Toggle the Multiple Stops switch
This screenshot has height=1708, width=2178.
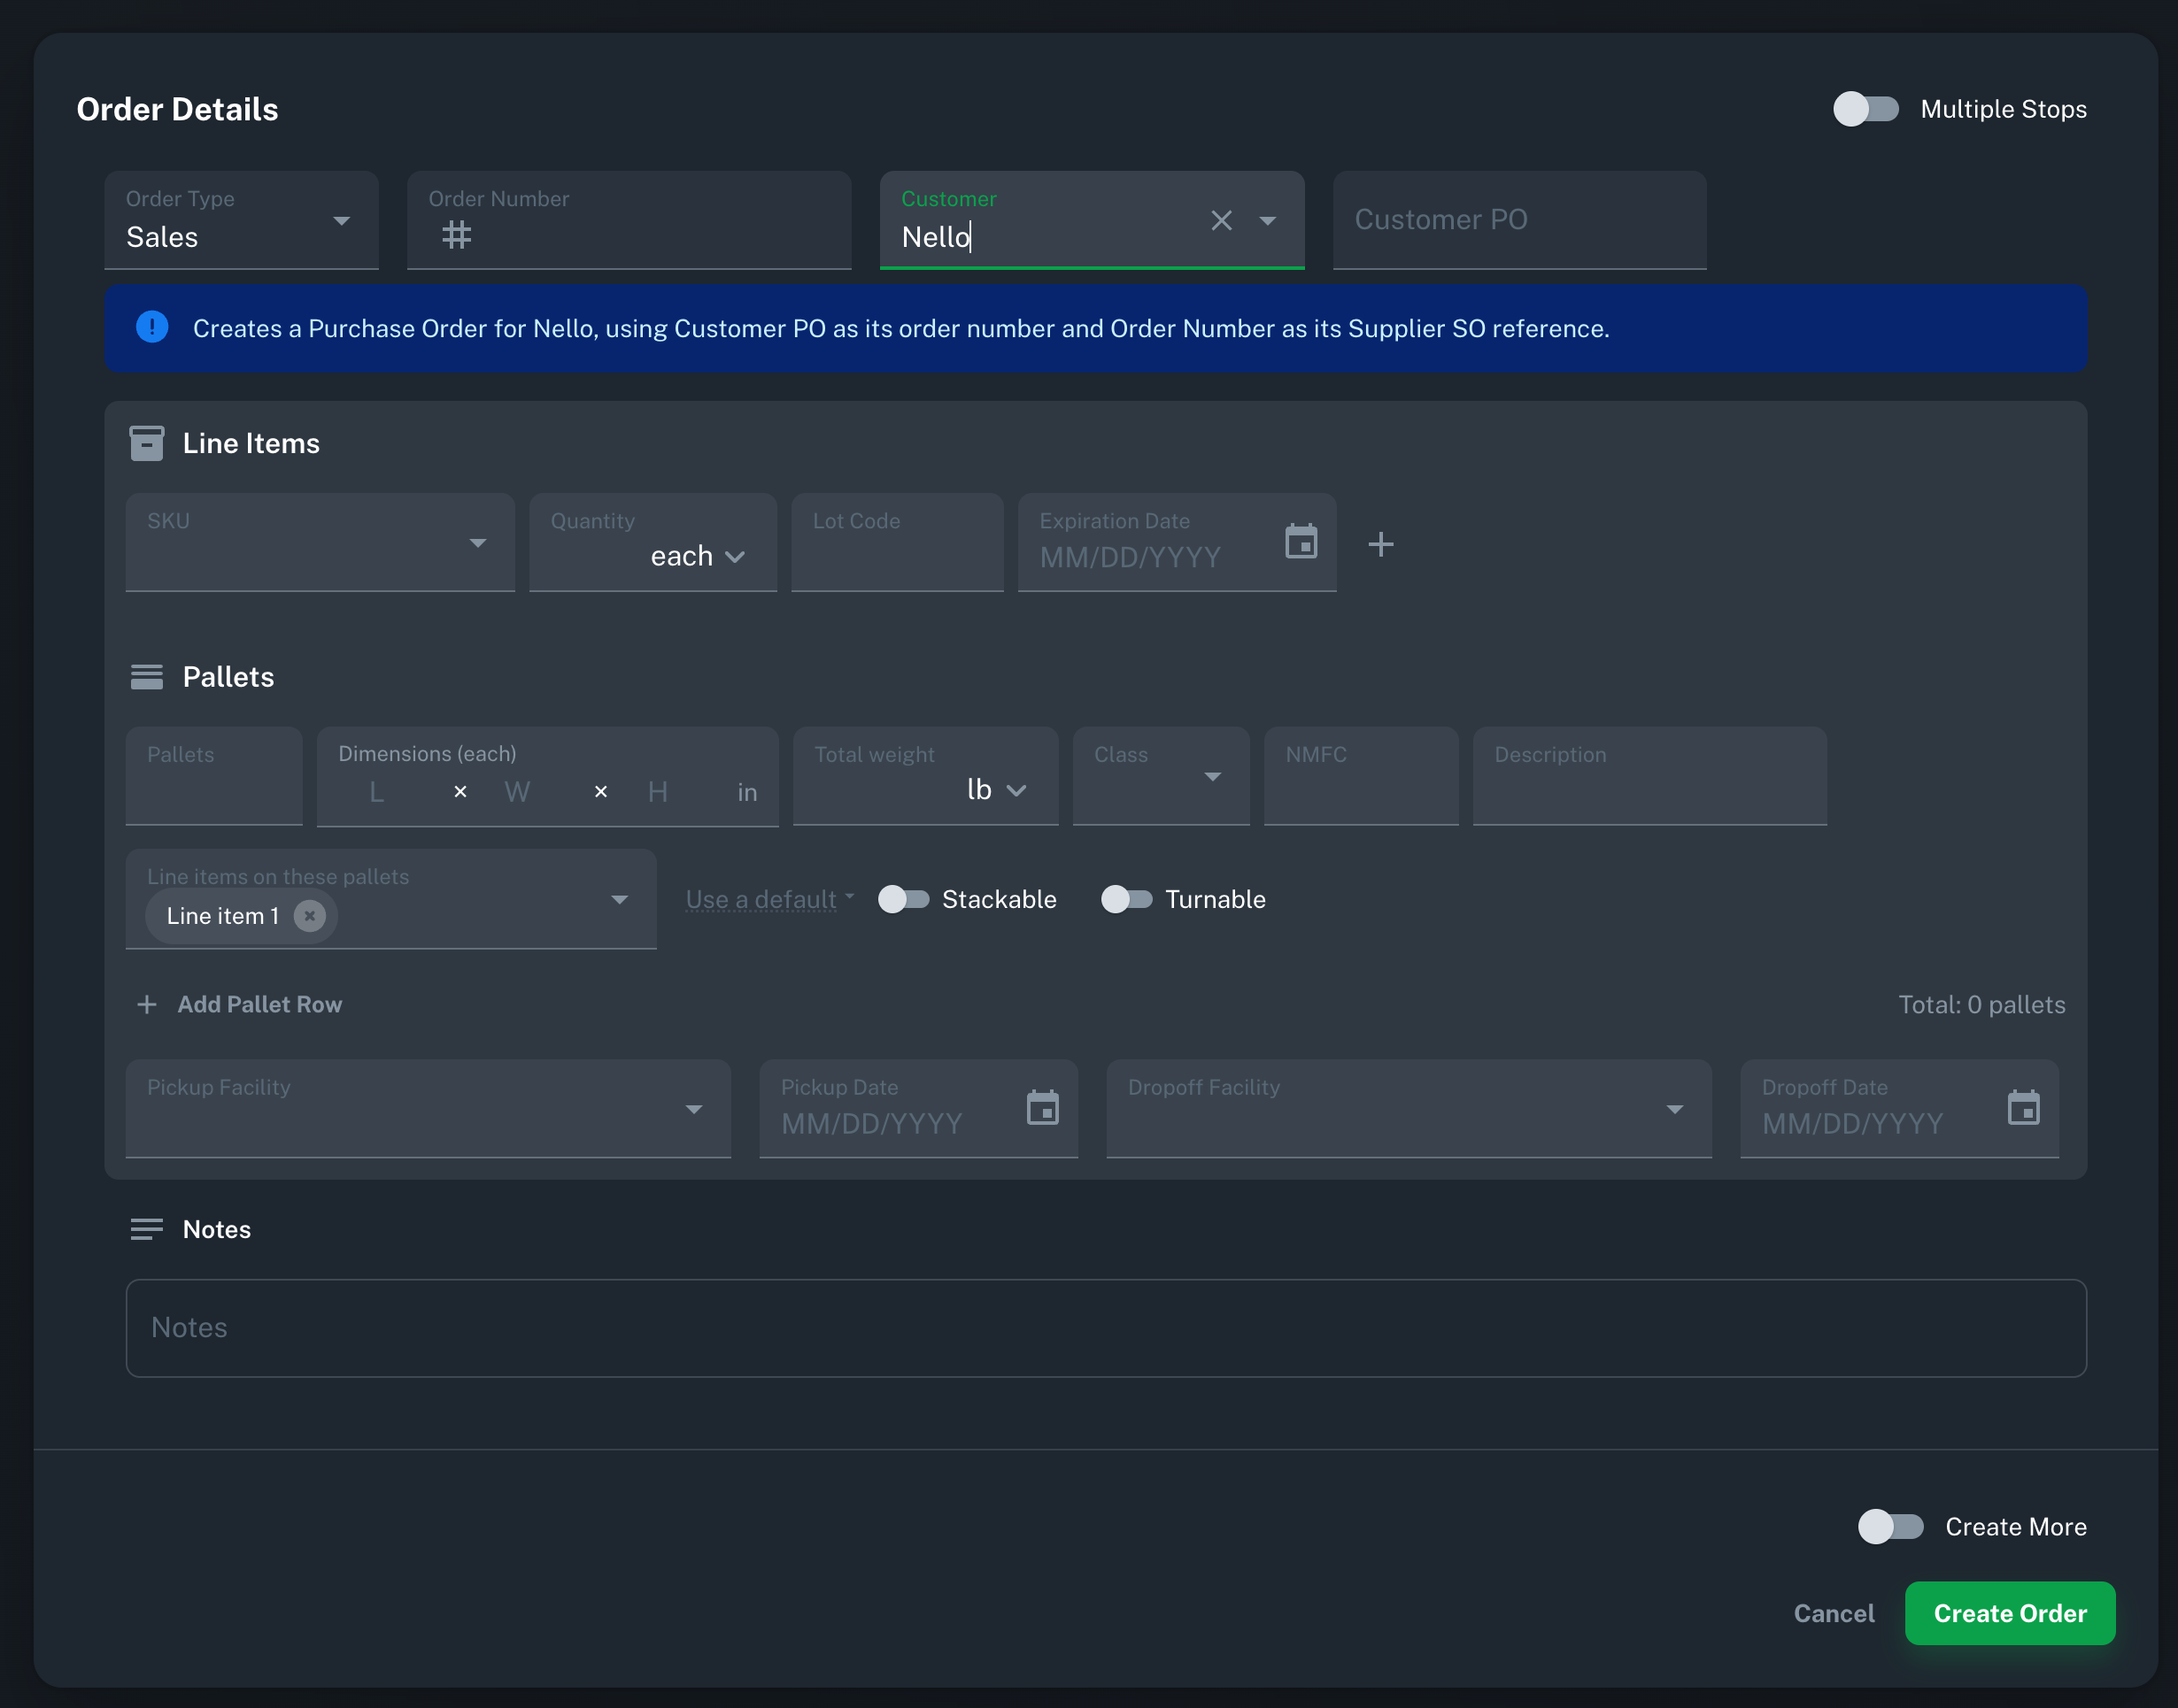pyautogui.click(x=1865, y=109)
